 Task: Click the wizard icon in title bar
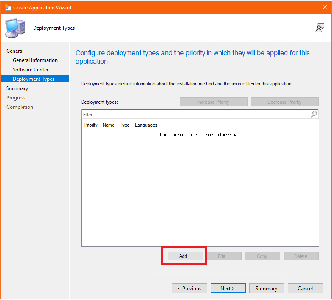click(7, 7)
